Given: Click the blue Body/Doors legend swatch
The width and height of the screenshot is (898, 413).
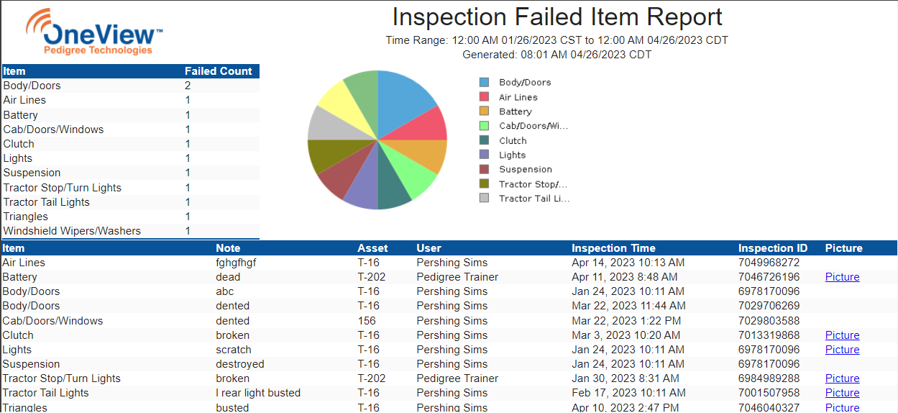Looking at the screenshot, I should (x=484, y=83).
